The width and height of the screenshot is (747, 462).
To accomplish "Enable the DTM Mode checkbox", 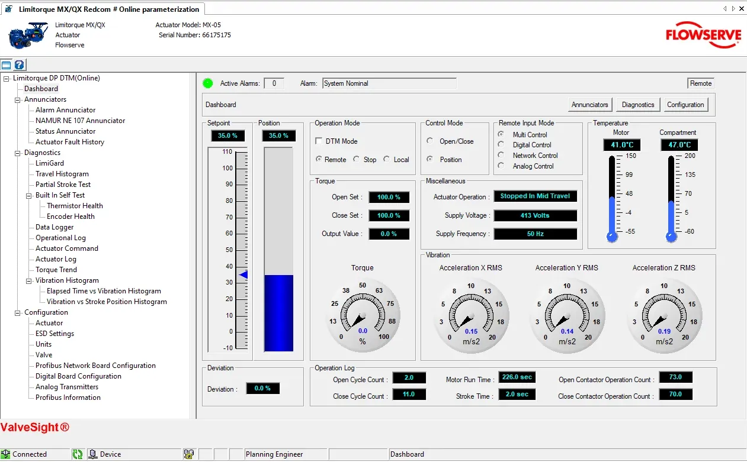I will click(319, 141).
